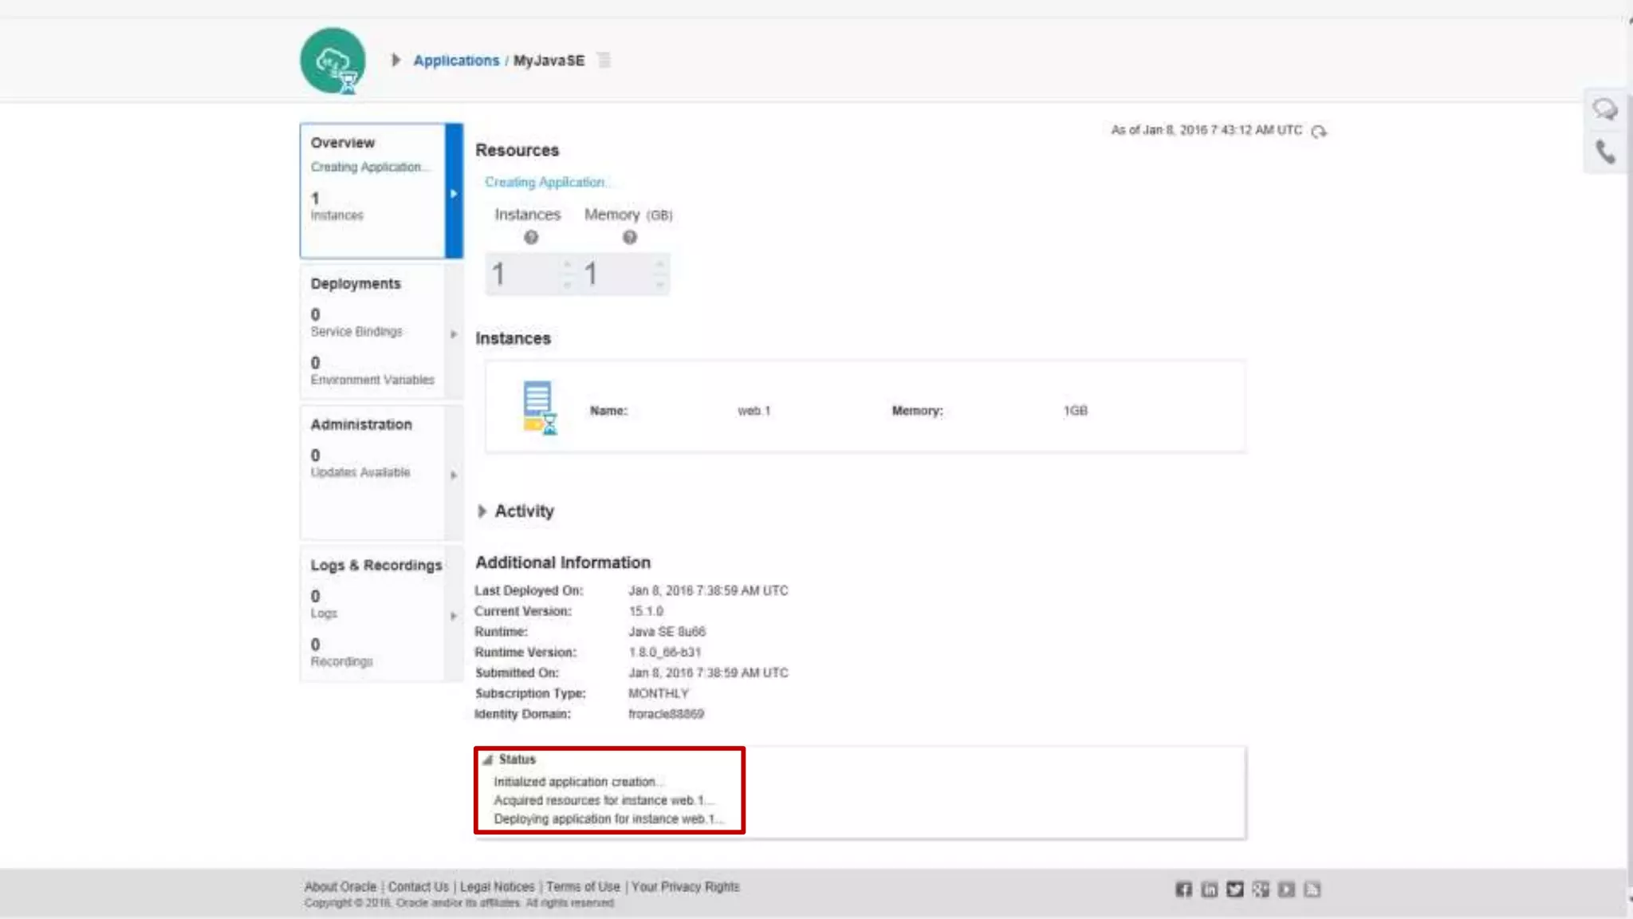This screenshot has width=1633, height=919.
Task: Click the Applications breadcrumb link
Action: [x=456, y=61]
